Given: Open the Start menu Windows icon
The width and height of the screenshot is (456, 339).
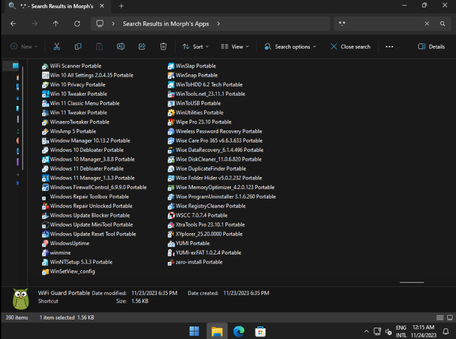Looking at the screenshot, I should 194,331.
